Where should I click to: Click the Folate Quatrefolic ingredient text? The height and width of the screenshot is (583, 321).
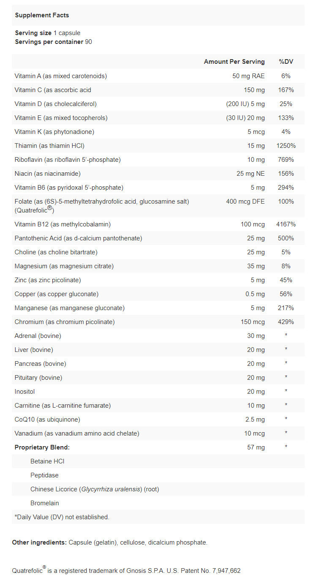tap(101, 202)
